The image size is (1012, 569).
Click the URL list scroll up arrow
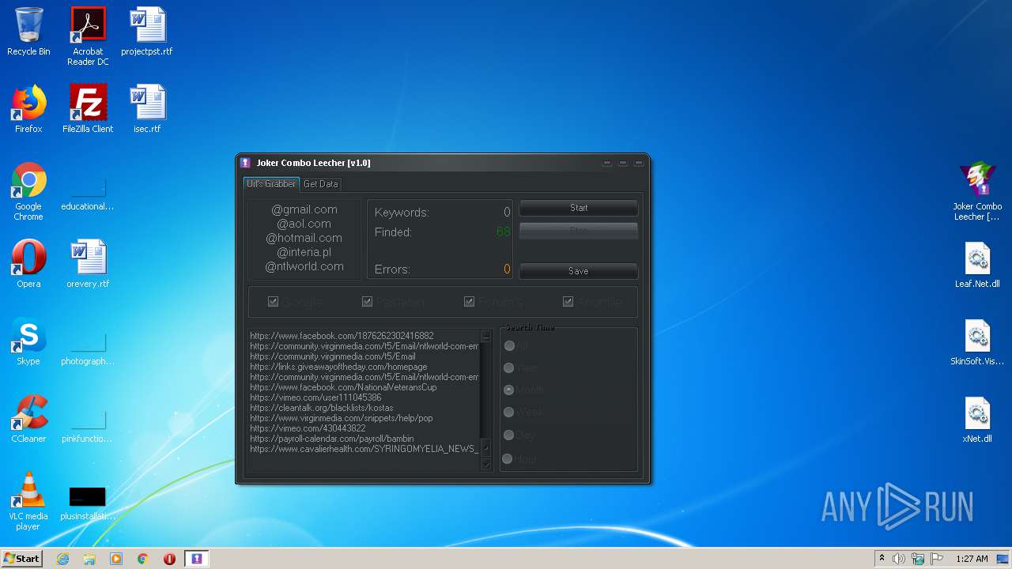(x=486, y=336)
